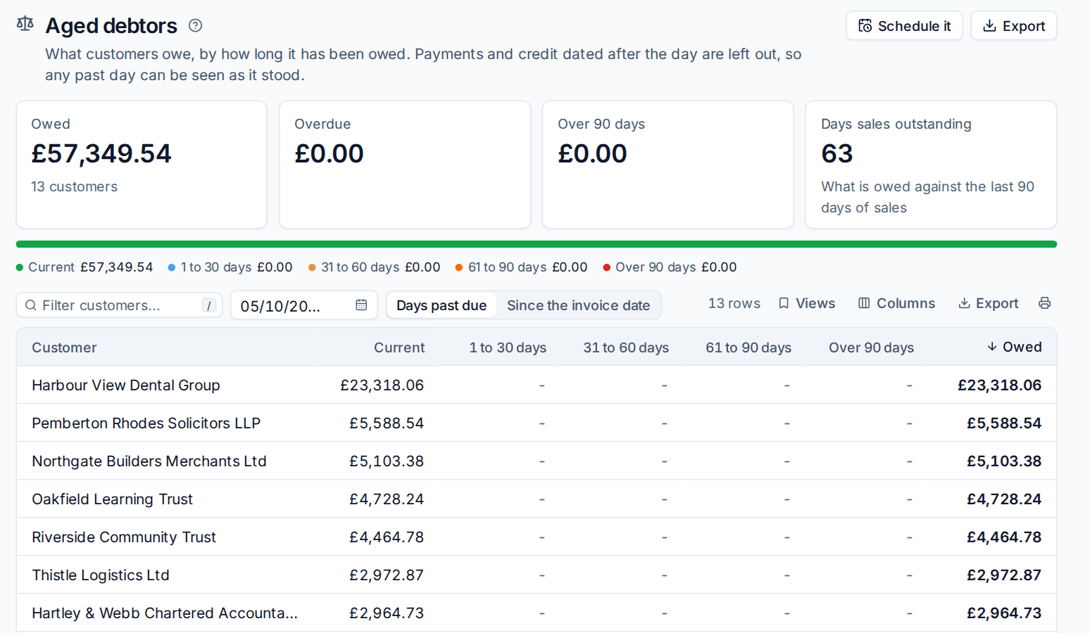Click the Overdue summary card
The image size is (1090, 633).
tap(405, 165)
